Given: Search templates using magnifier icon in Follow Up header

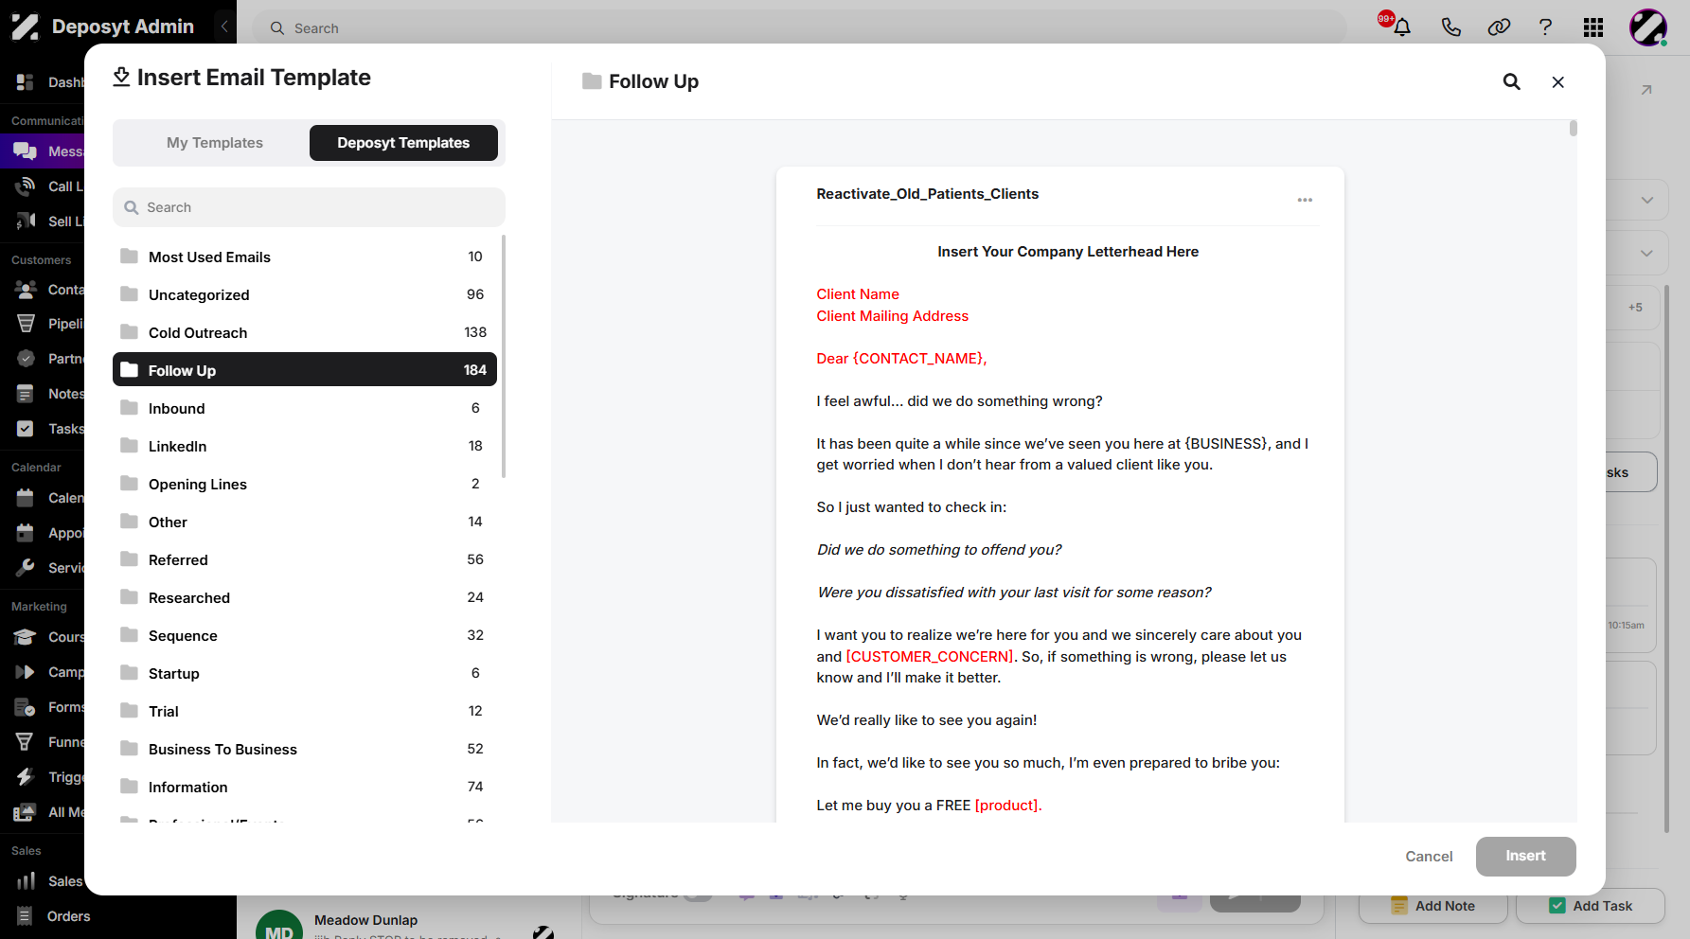Looking at the screenshot, I should (x=1512, y=81).
